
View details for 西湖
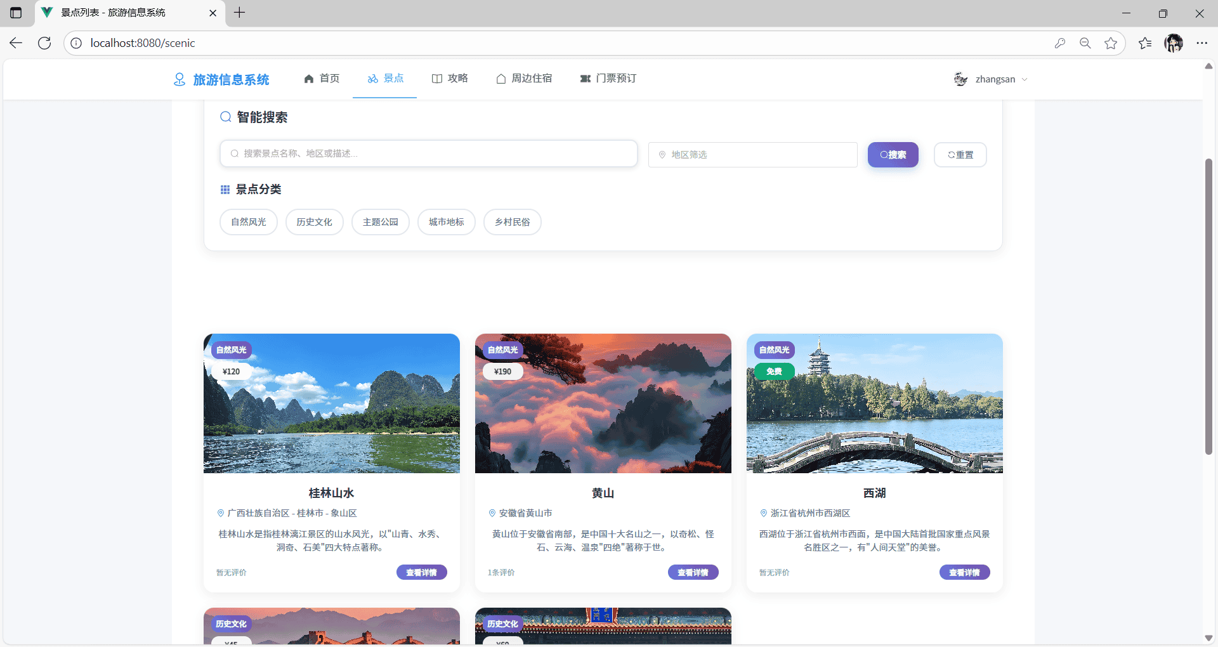[x=965, y=572]
